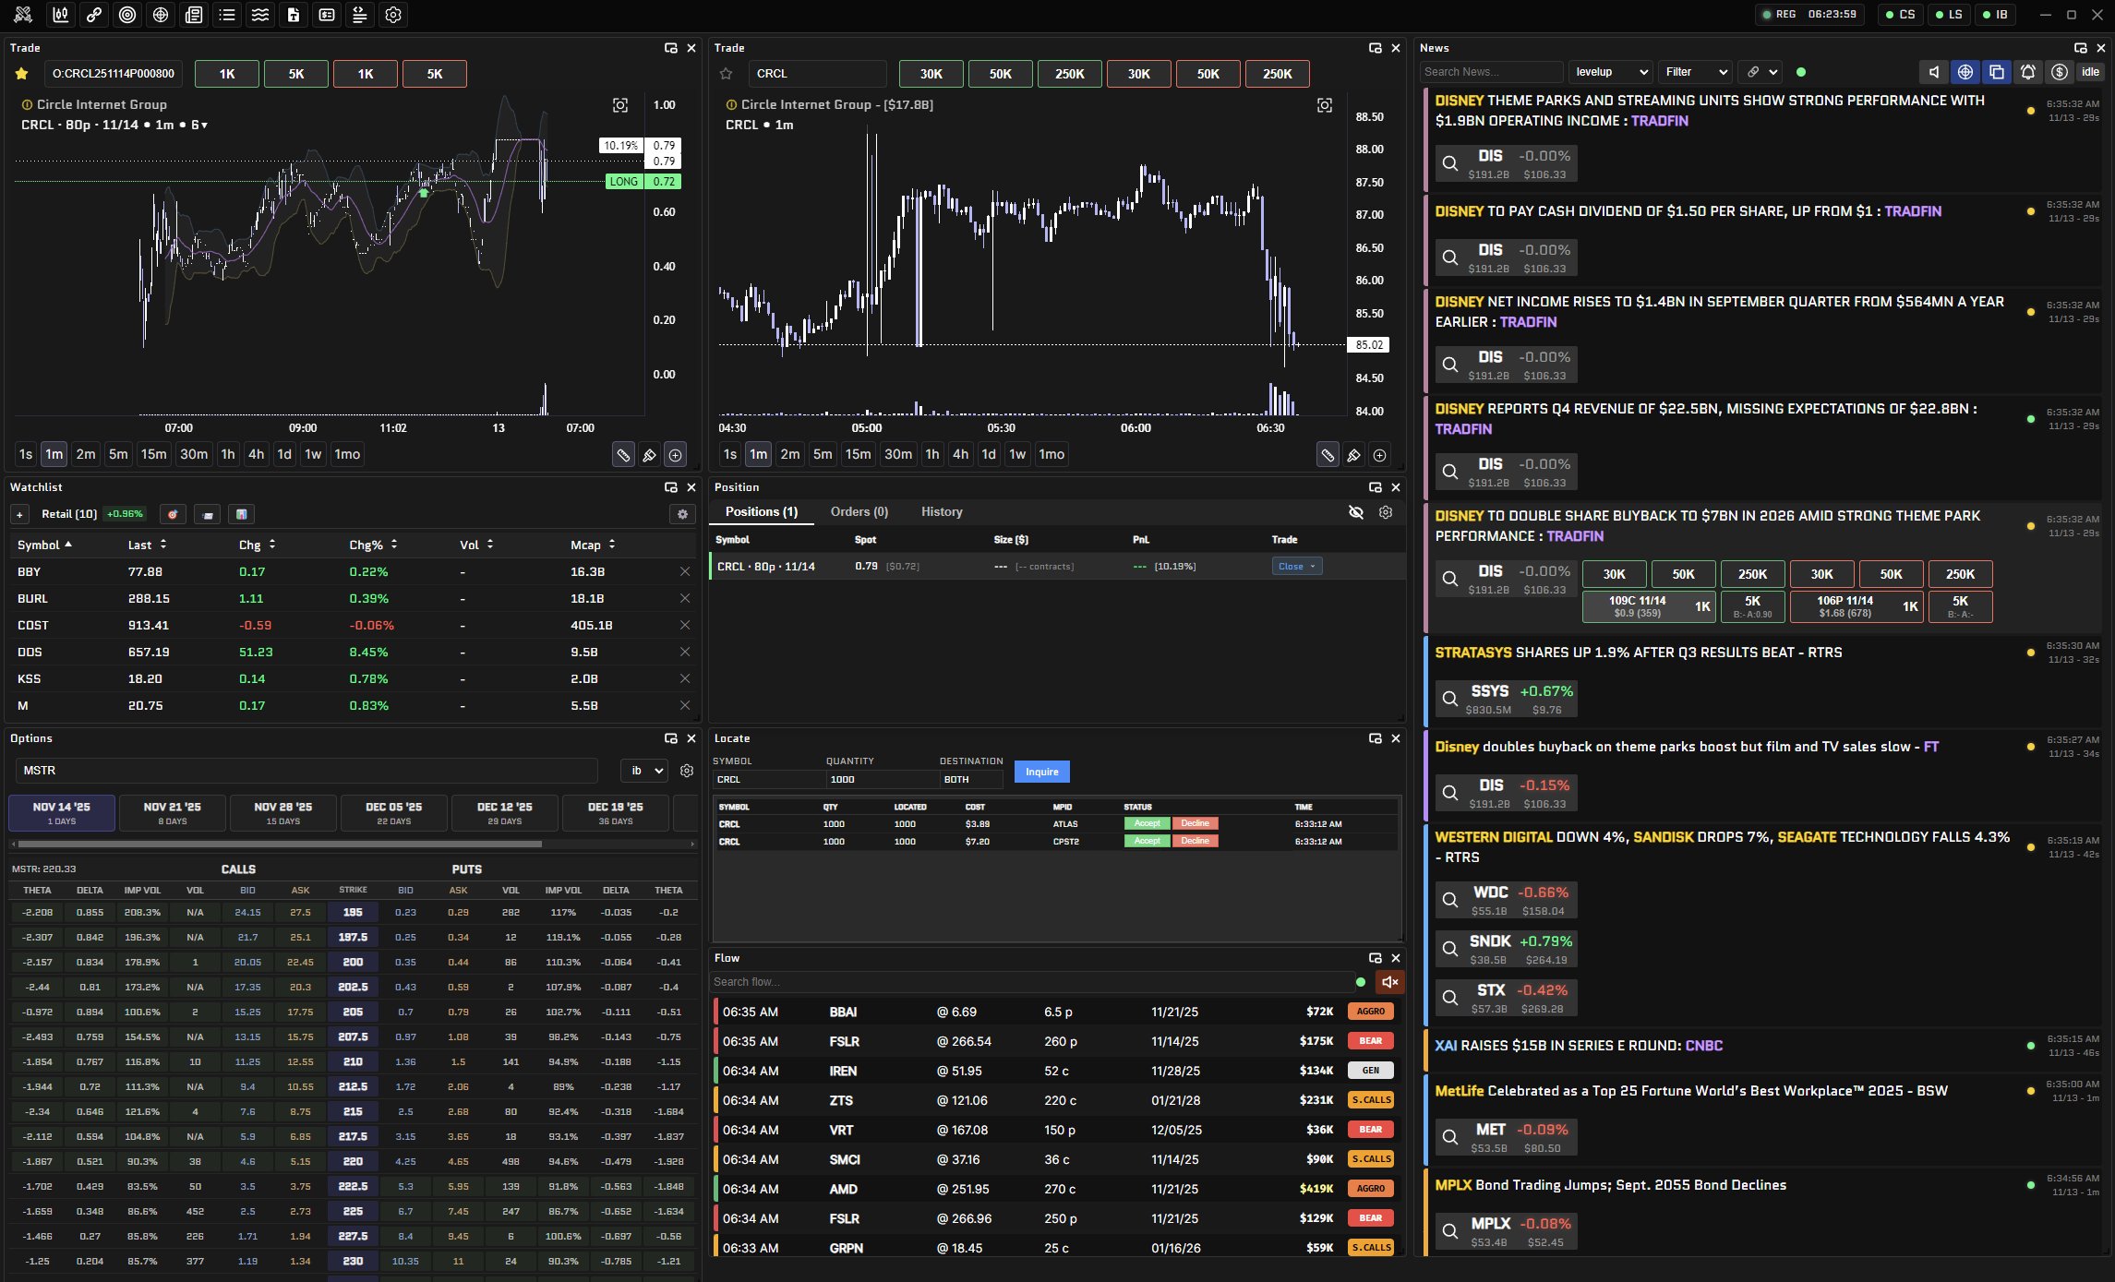This screenshot has height=1282, width=2115.
Task: Open the dollar card icon in top toolbar
Action: coord(327,15)
